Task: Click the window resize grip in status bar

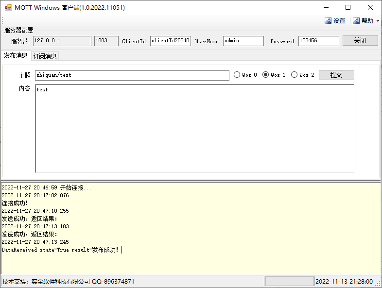Action: click(378, 284)
